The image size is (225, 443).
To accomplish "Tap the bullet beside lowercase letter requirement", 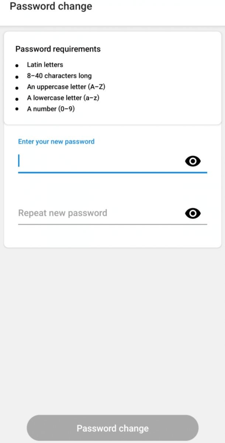I will click(17, 99).
